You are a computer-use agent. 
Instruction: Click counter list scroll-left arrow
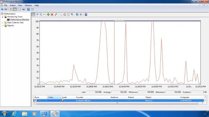tap(35, 103)
